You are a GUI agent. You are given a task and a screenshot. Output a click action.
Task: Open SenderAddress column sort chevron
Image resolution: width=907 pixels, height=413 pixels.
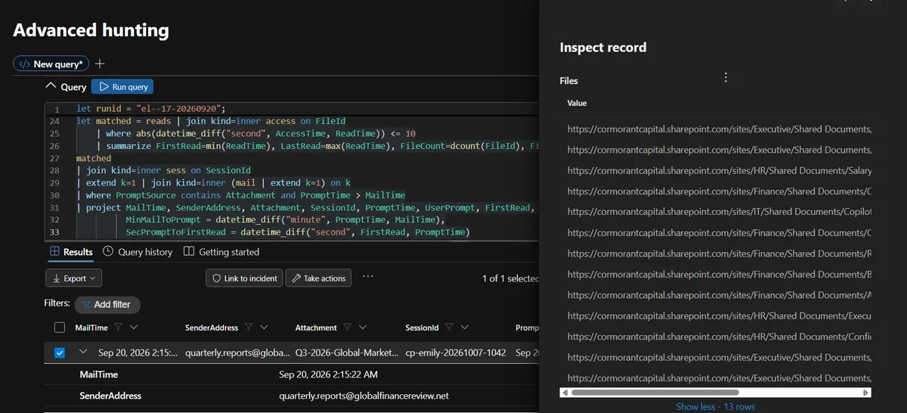point(264,328)
